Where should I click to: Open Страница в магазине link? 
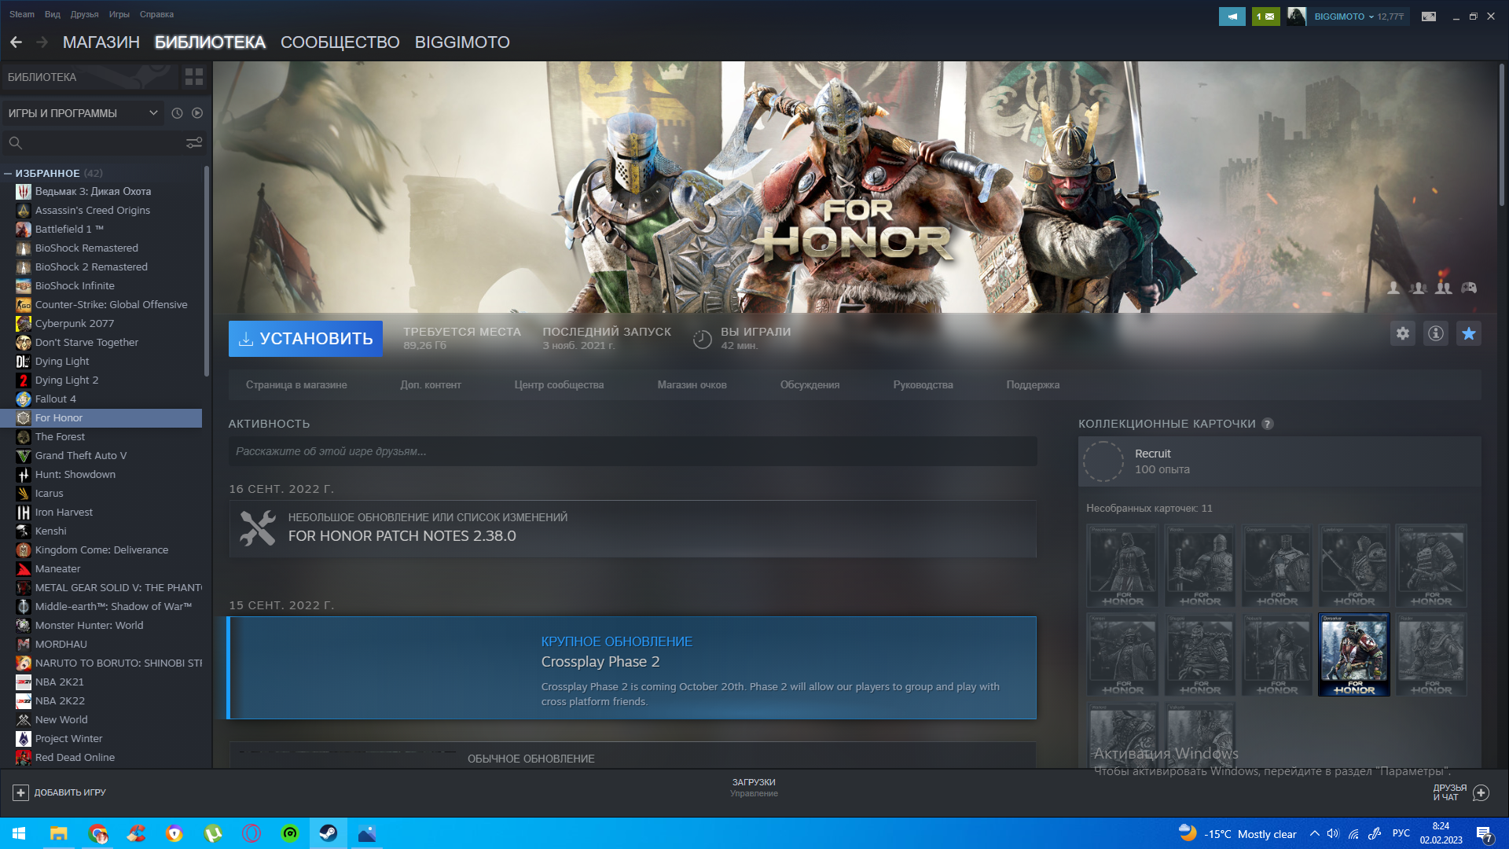pos(296,385)
